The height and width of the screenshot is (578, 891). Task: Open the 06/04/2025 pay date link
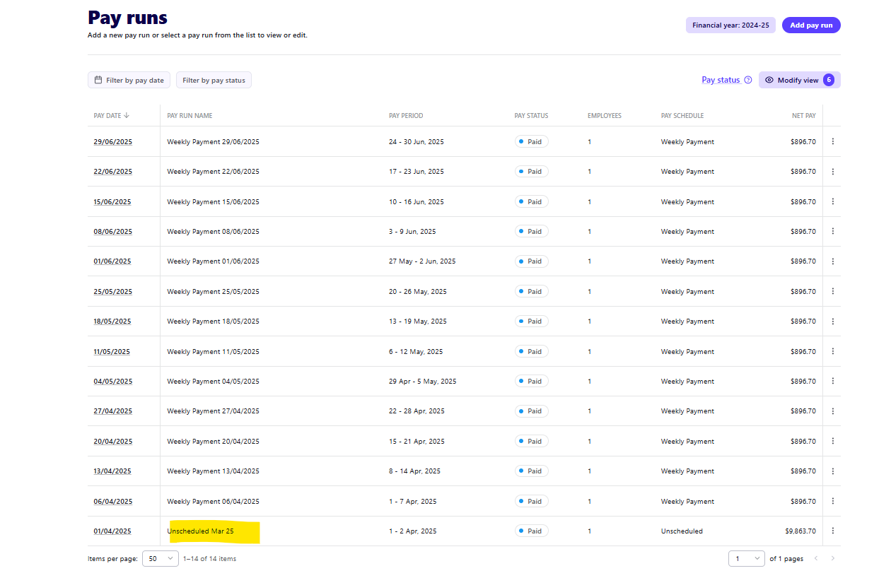[x=112, y=501]
